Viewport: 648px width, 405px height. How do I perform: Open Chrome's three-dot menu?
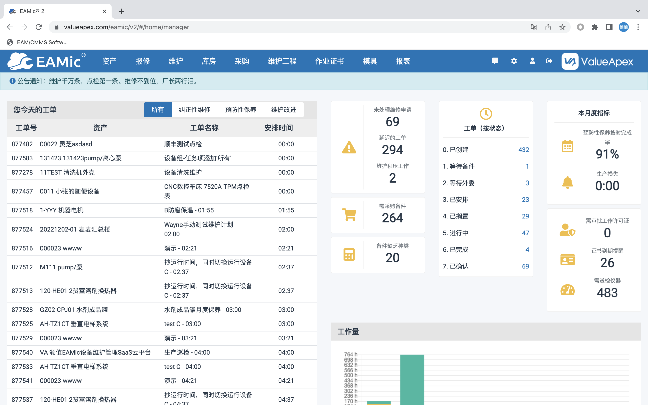pos(638,27)
